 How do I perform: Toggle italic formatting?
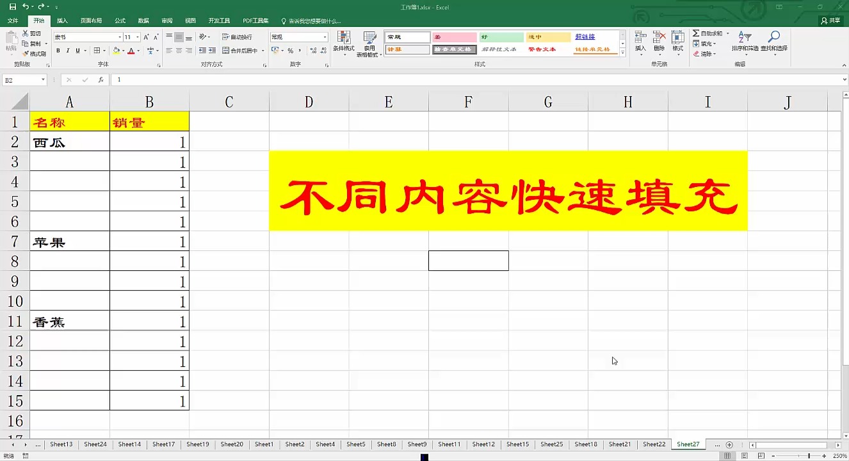(x=68, y=51)
